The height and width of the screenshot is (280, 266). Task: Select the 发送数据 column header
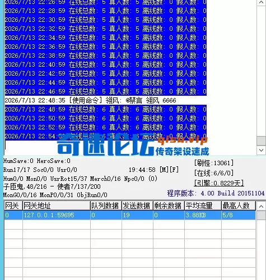click(x=137, y=206)
